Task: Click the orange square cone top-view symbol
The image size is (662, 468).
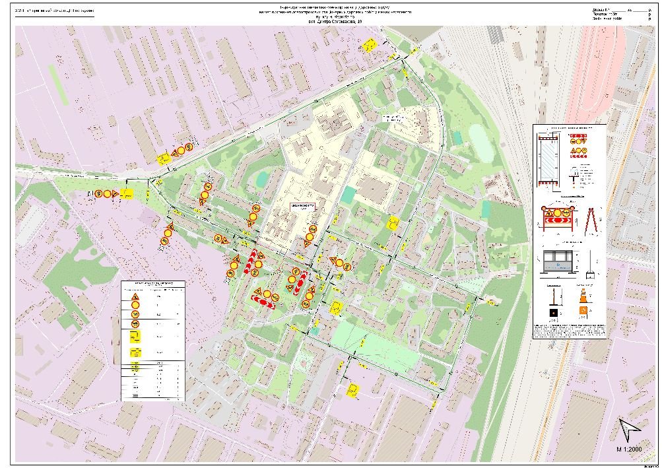Action: coord(584,312)
